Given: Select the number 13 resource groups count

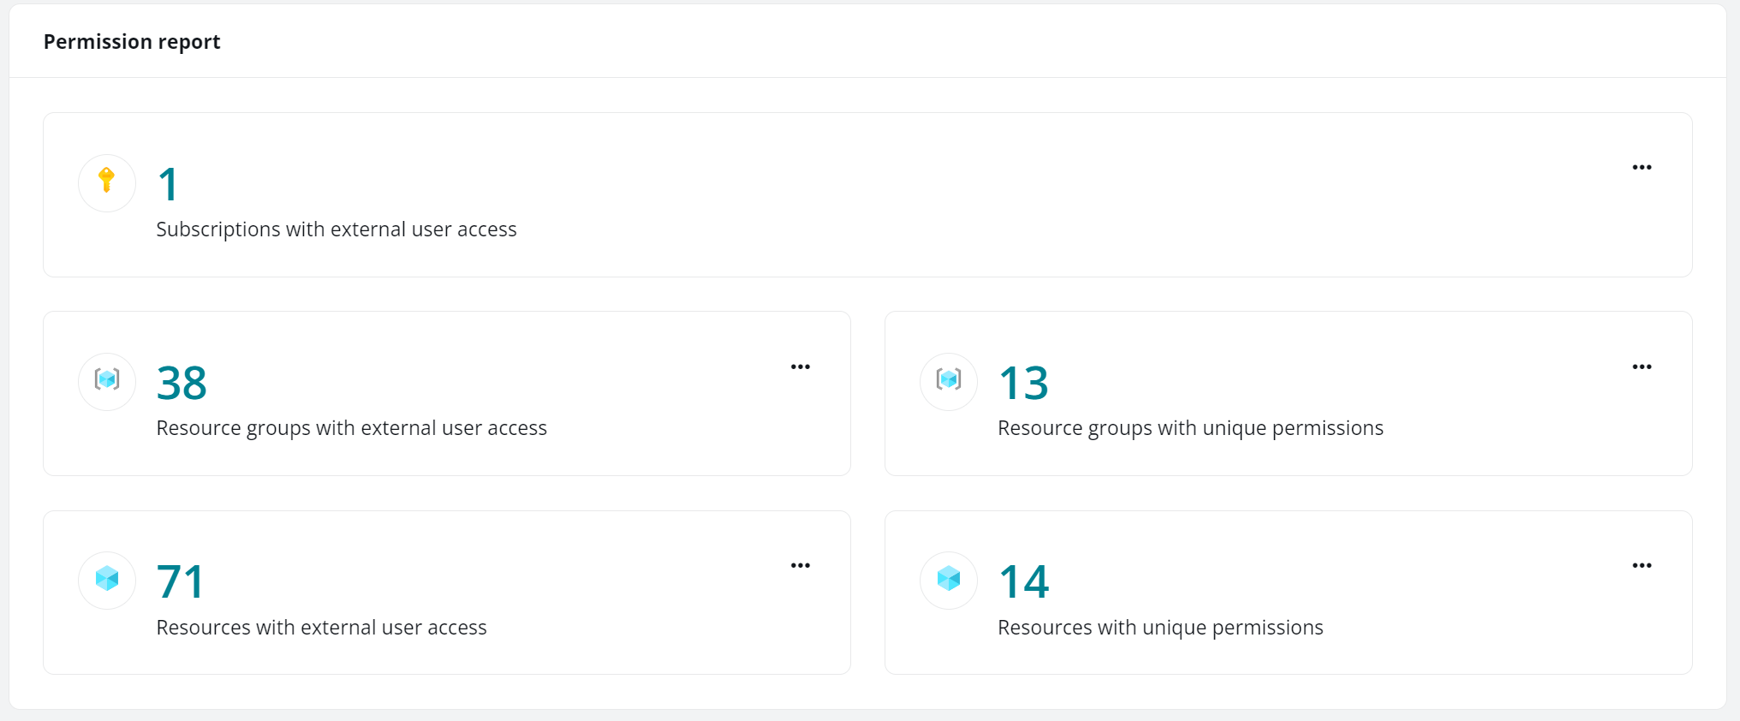Looking at the screenshot, I should tap(1023, 384).
